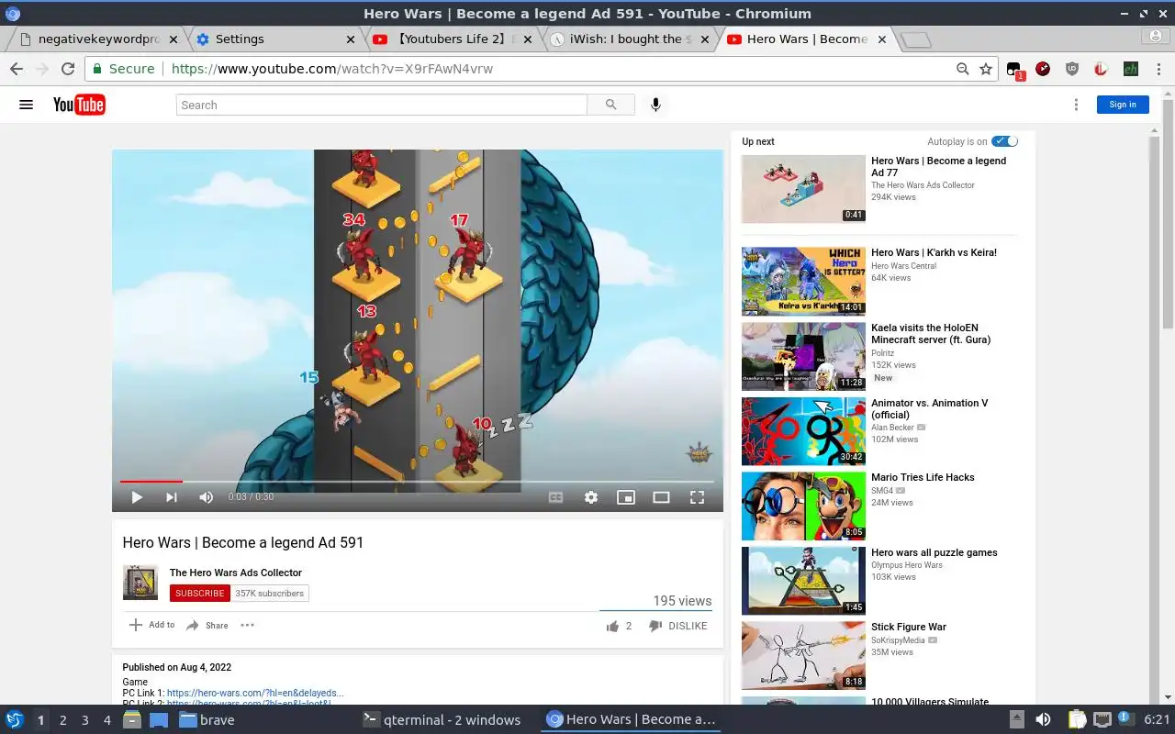Turn off the Autoplay switch

click(1005, 141)
